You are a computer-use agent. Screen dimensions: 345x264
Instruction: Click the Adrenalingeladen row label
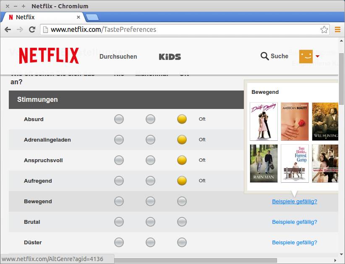pyautogui.click(x=47, y=140)
